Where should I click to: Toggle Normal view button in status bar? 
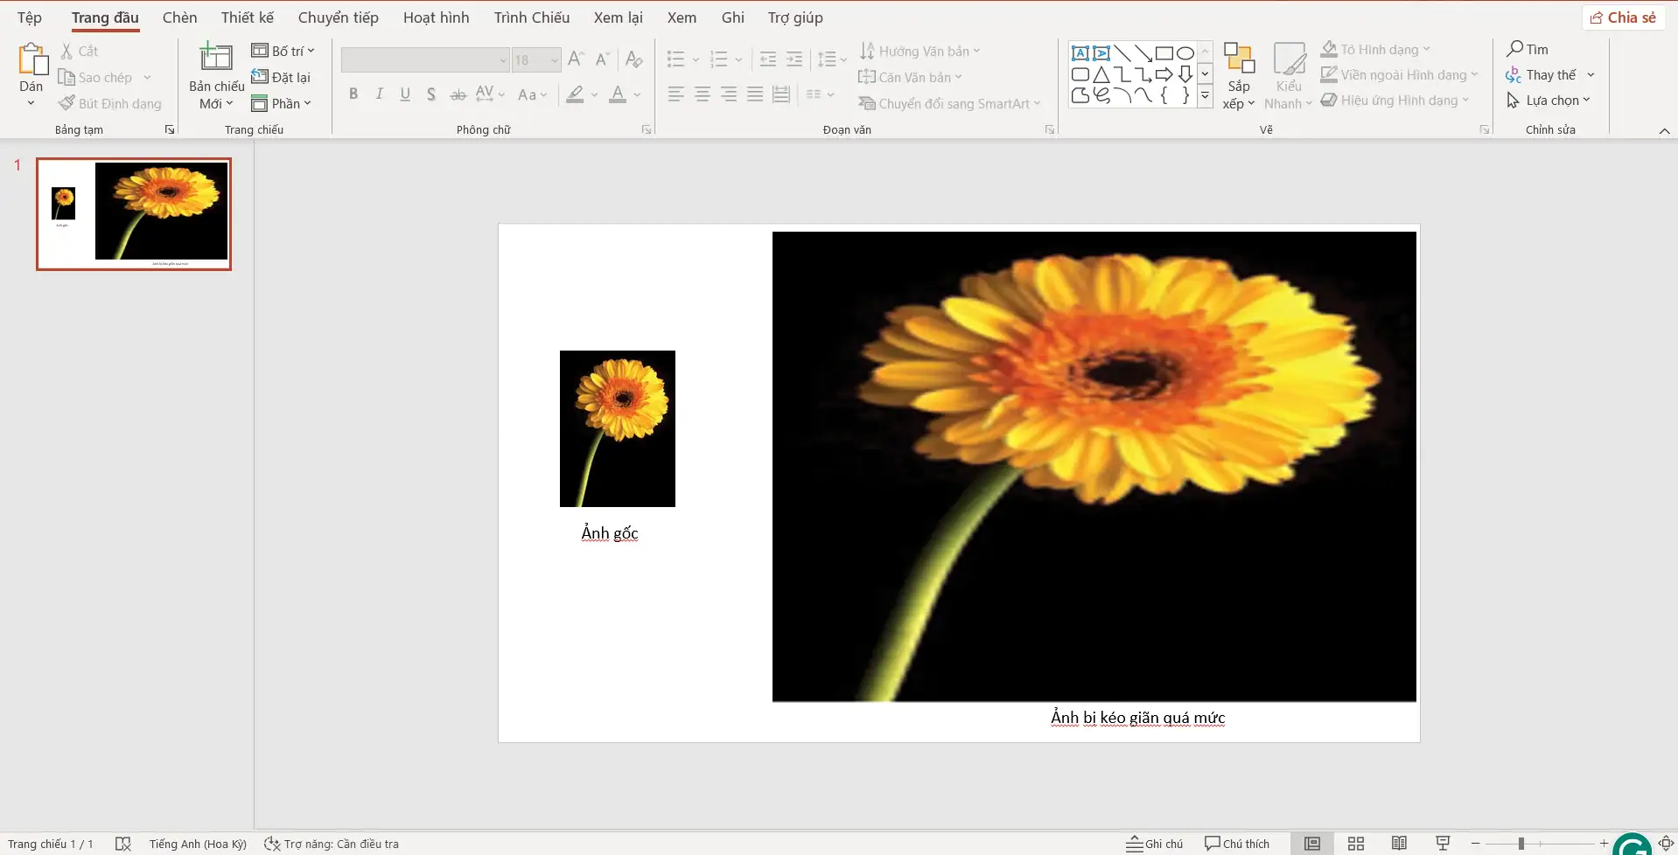click(x=1311, y=844)
